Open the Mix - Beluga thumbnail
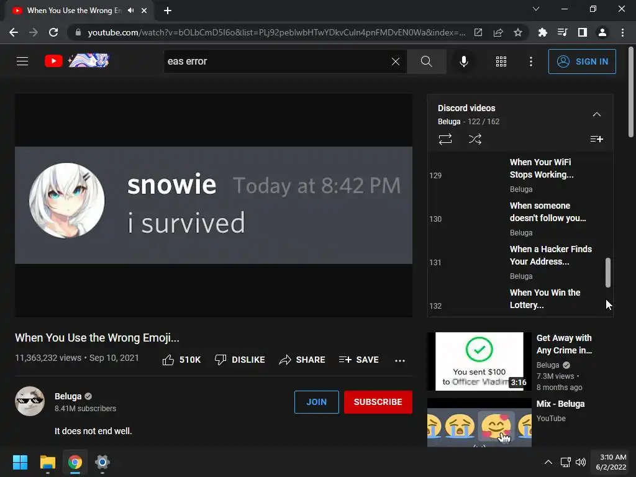Screen dimensions: 636x477 click(479, 422)
